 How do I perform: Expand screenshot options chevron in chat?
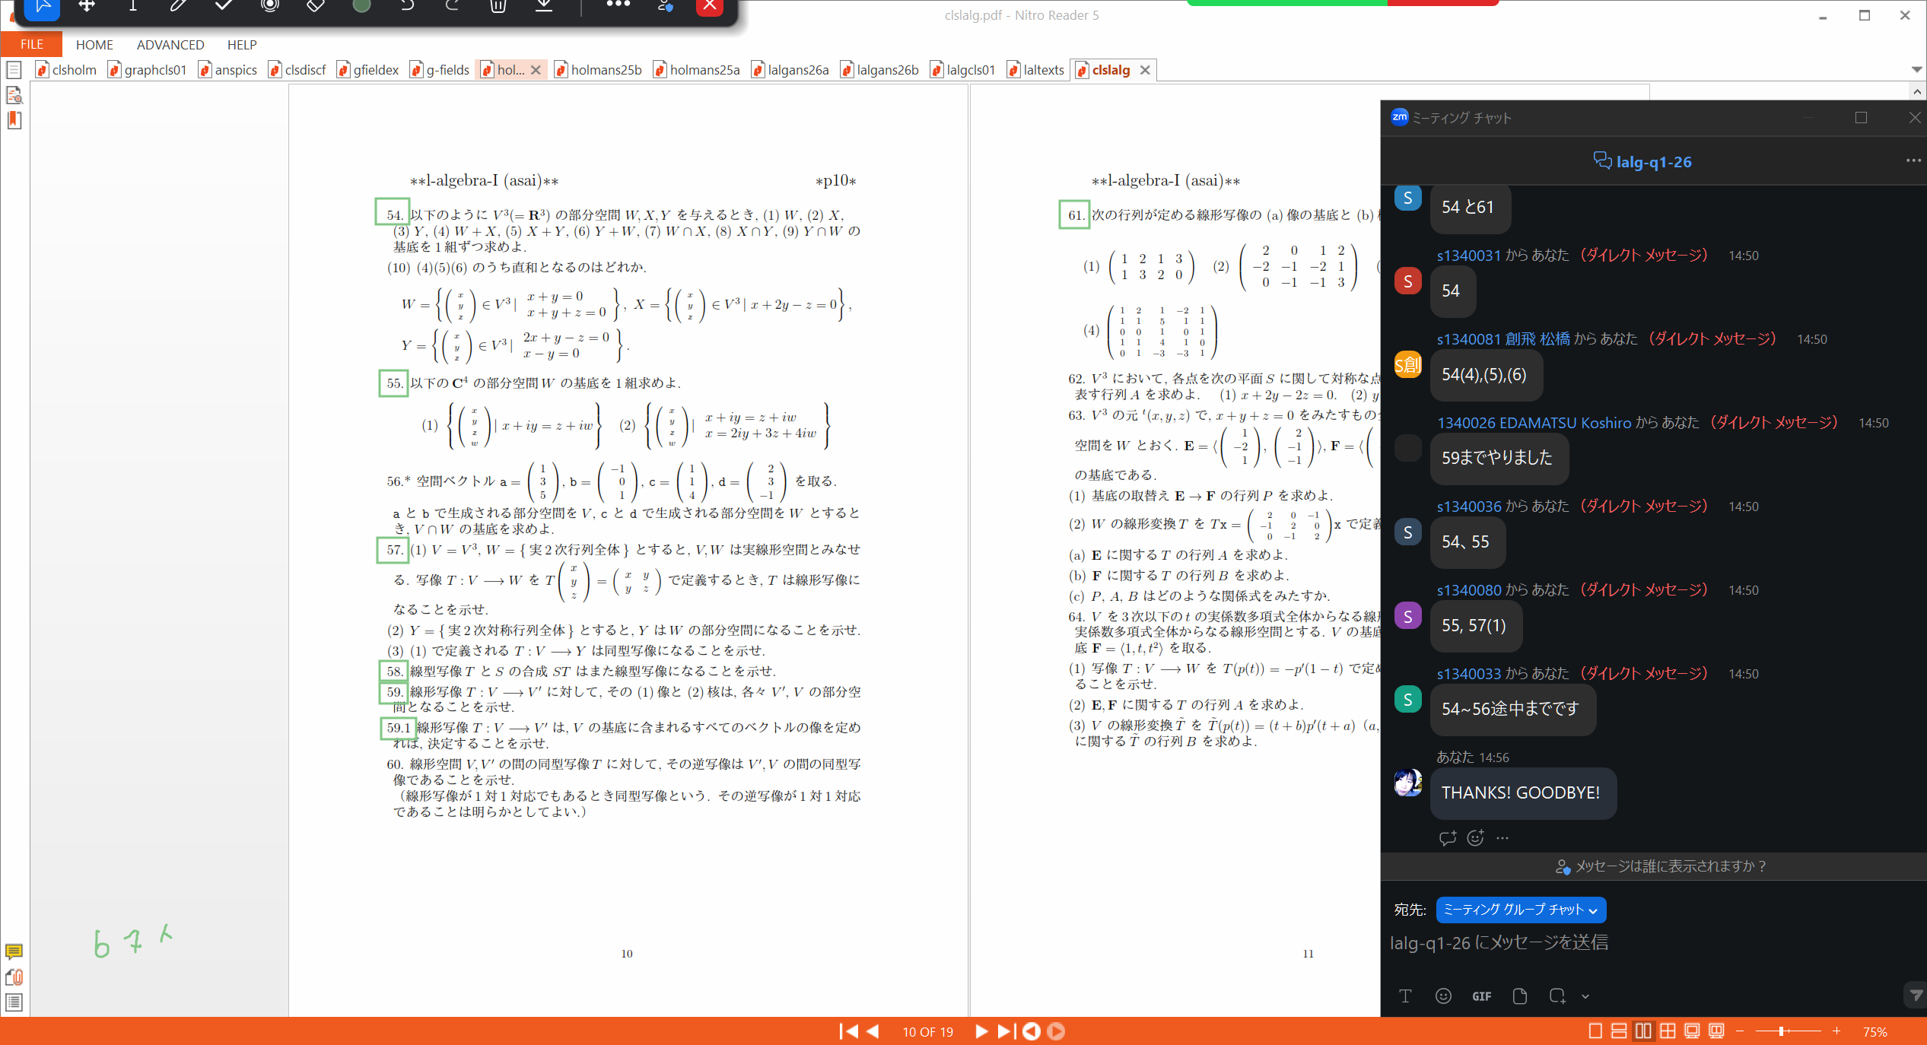coord(1585,996)
